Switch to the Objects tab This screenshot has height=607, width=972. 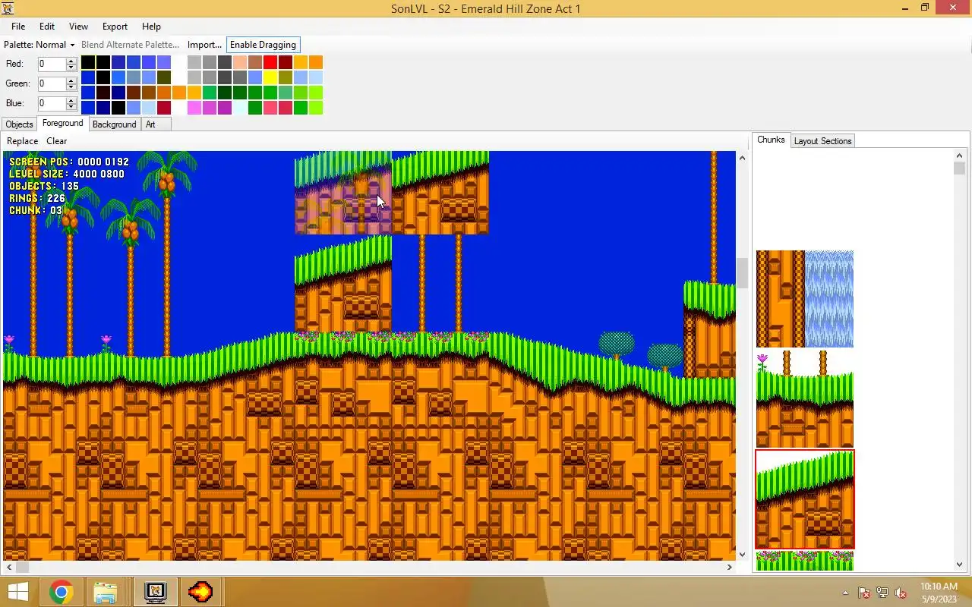pos(19,124)
